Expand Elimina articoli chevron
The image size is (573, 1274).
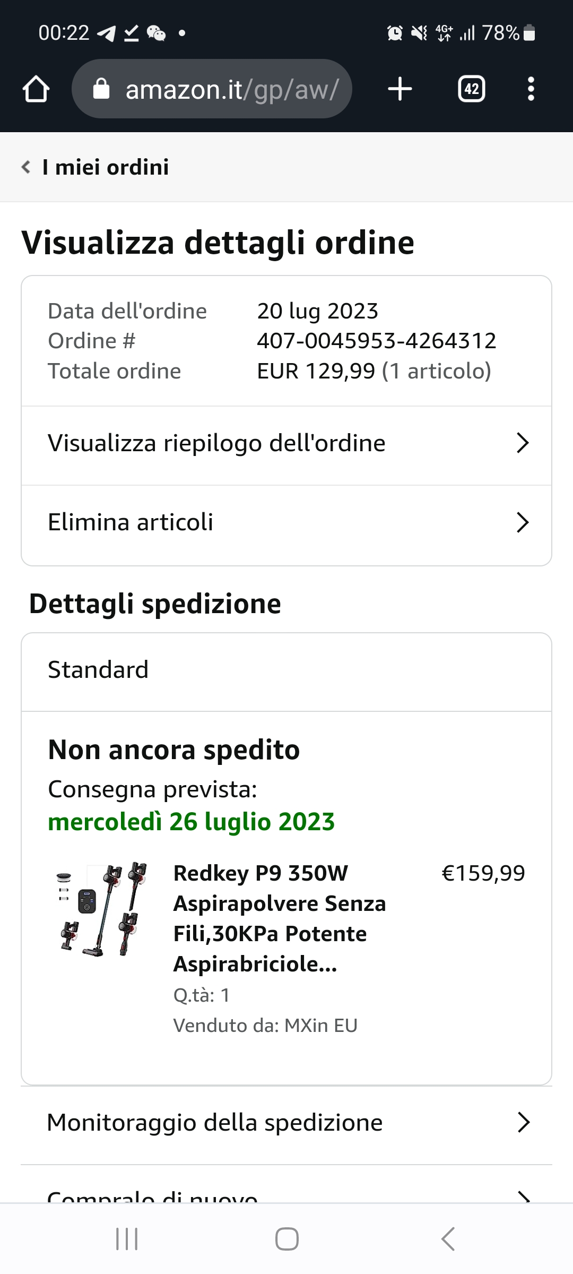(x=523, y=522)
